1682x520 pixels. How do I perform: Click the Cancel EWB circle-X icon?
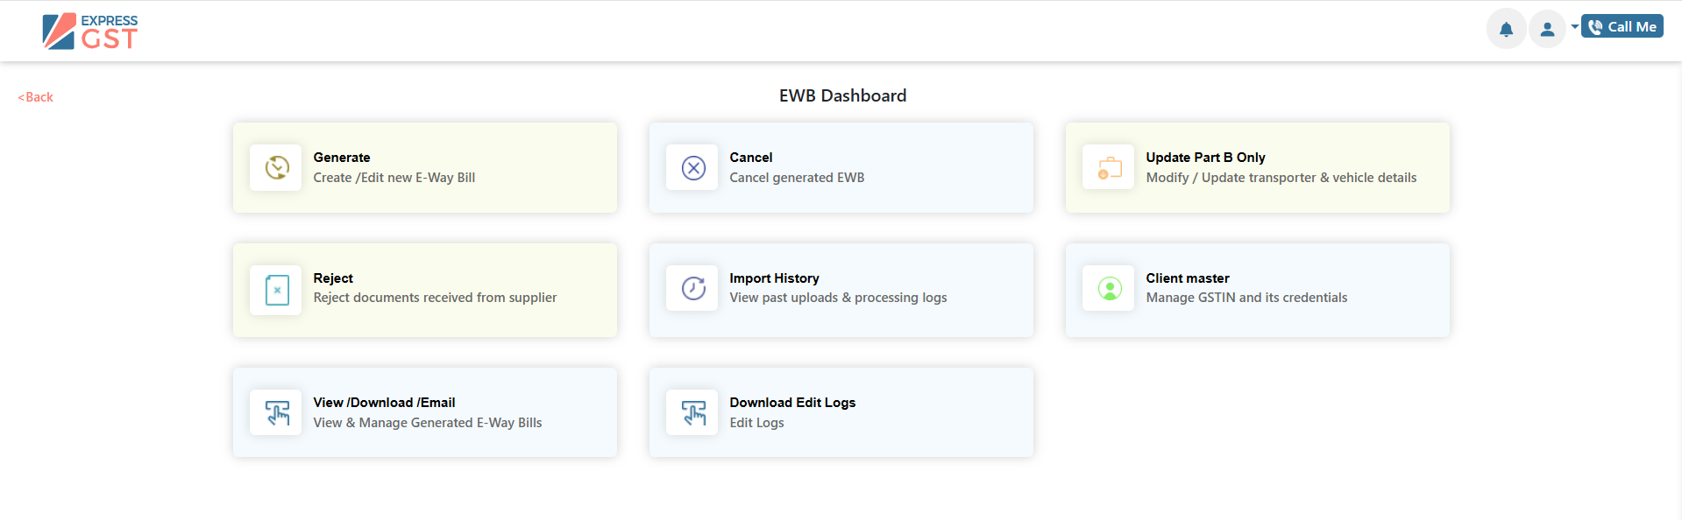(692, 167)
